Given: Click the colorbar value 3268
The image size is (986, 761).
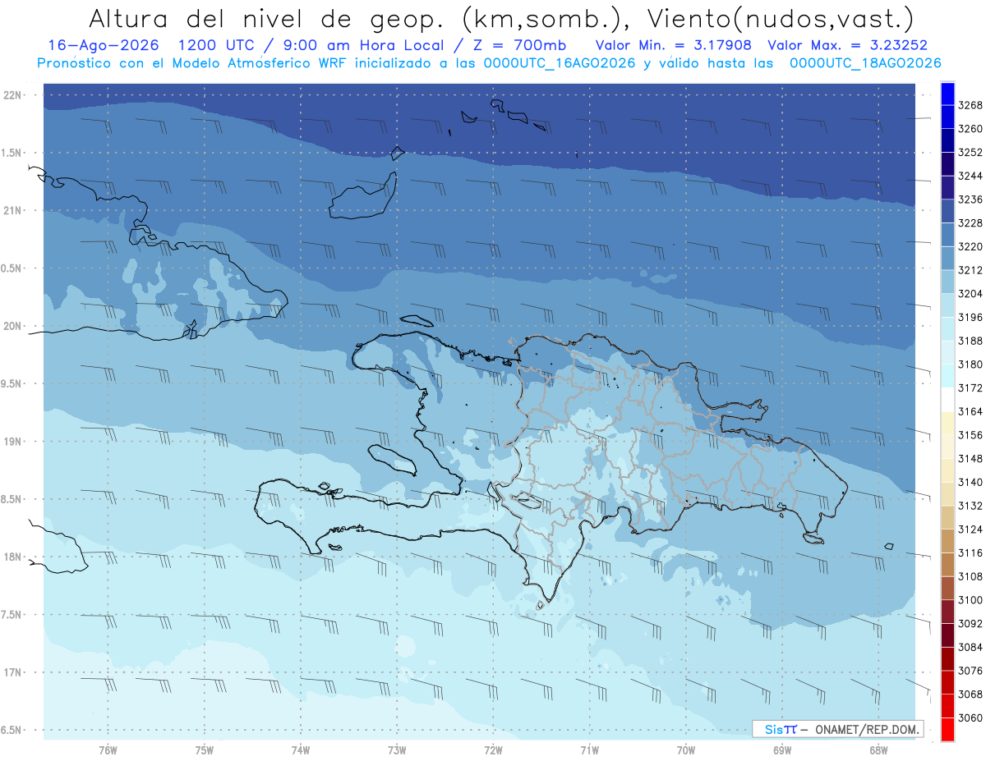Looking at the screenshot, I should click(x=970, y=105).
